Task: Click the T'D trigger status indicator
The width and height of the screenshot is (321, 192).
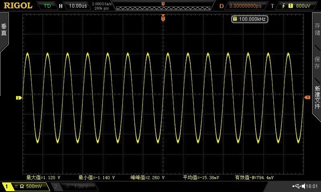Action: tap(47, 6)
